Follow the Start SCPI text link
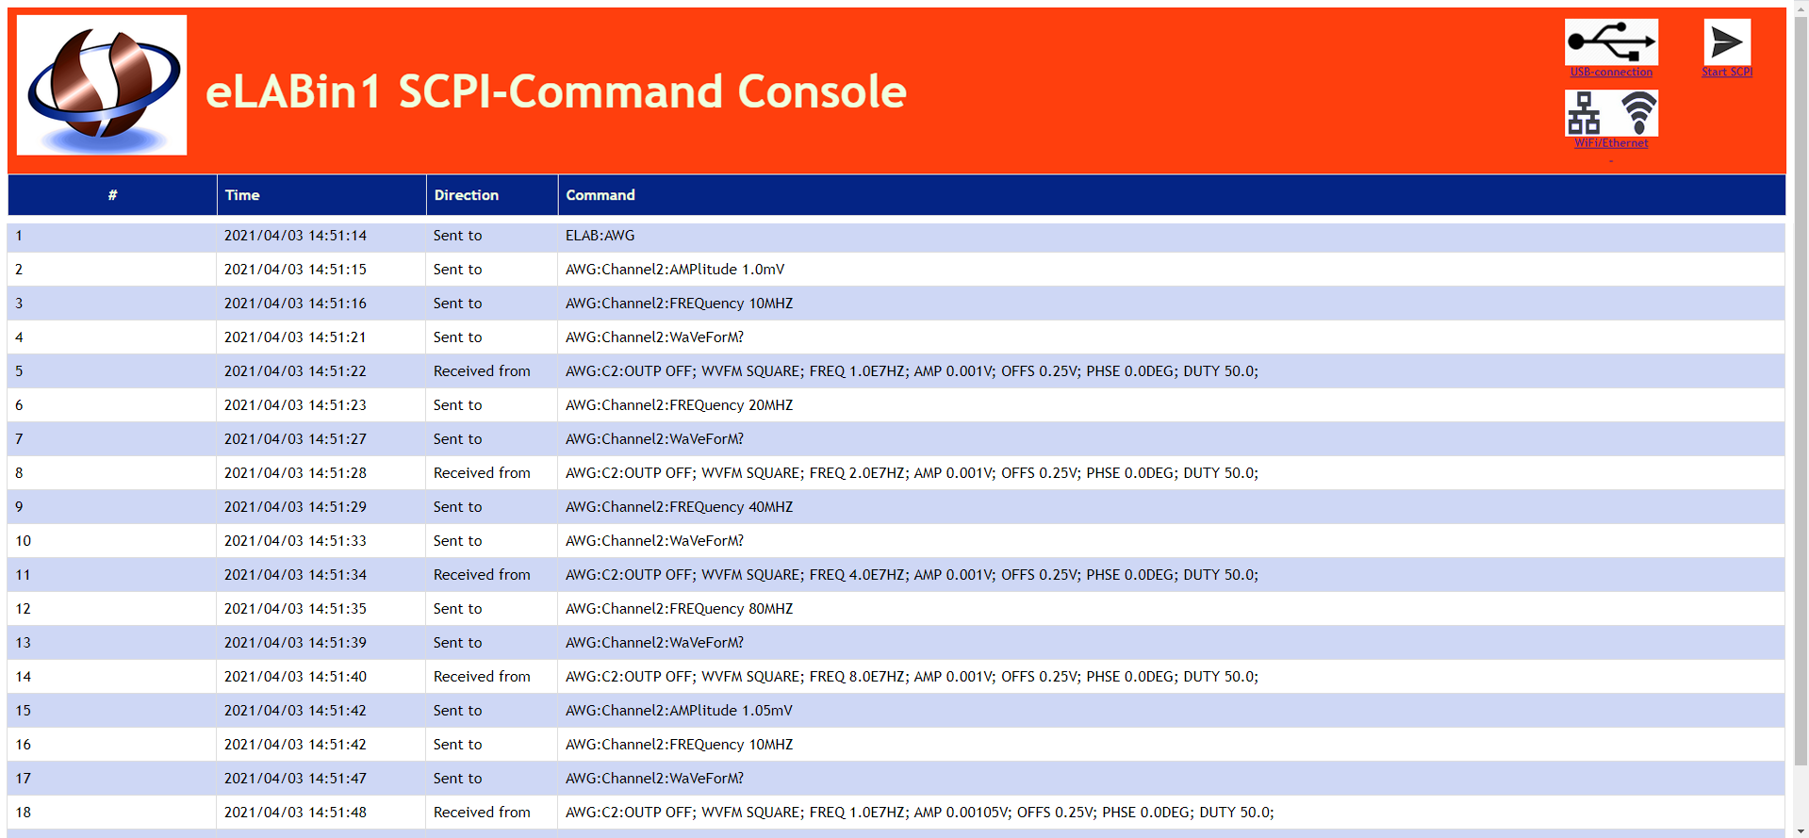The width and height of the screenshot is (1809, 838). tap(1726, 73)
